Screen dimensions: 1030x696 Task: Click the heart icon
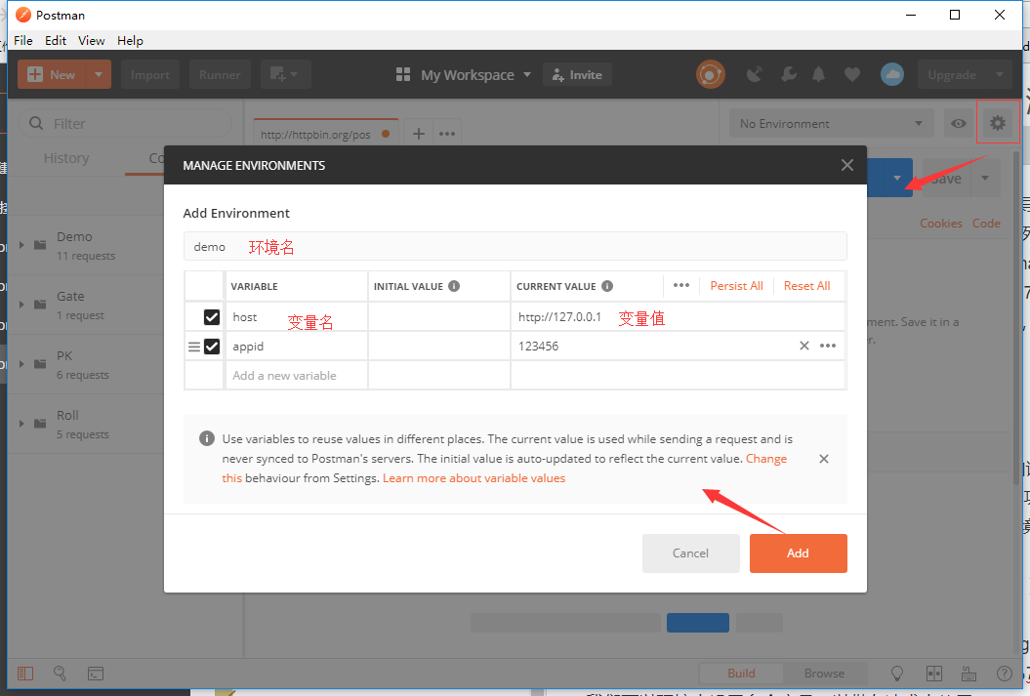pyautogui.click(x=852, y=75)
